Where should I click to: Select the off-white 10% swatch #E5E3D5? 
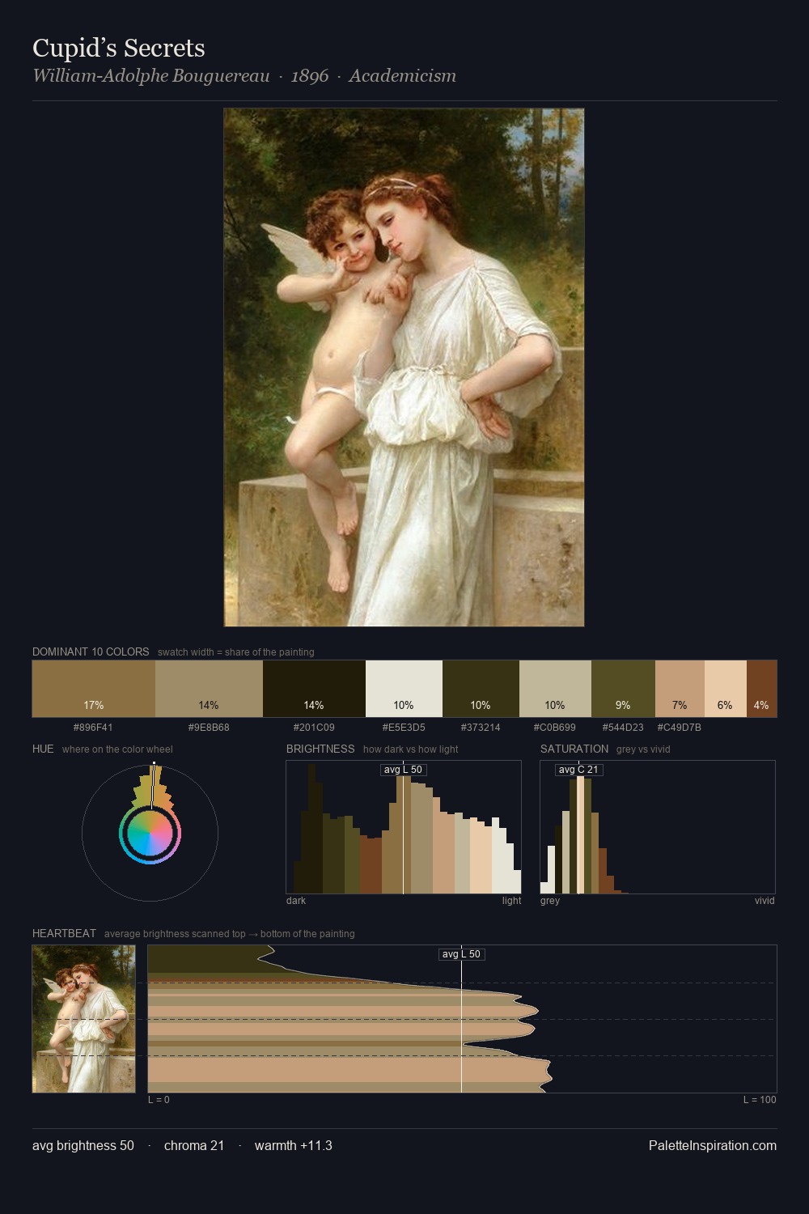[x=404, y=689]
